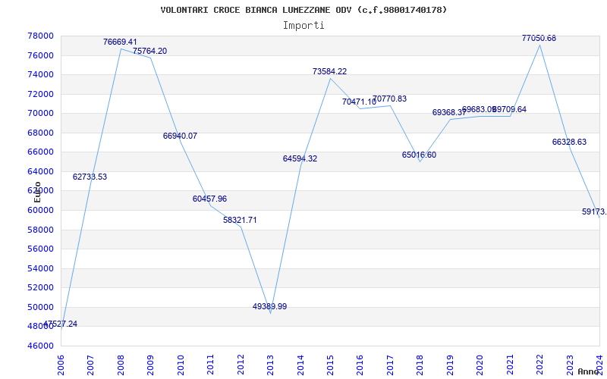Select the 65016.60 data label
The width and height of the screenshot is (607, 379).
420,155
